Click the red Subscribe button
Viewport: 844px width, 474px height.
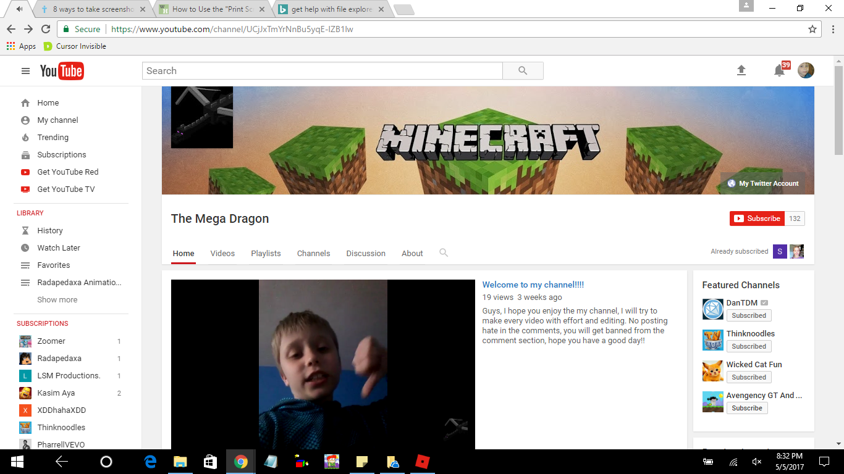(x=757, y=218)
